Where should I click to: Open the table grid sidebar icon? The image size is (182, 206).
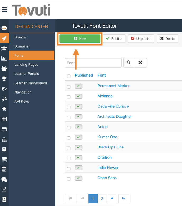4,119
